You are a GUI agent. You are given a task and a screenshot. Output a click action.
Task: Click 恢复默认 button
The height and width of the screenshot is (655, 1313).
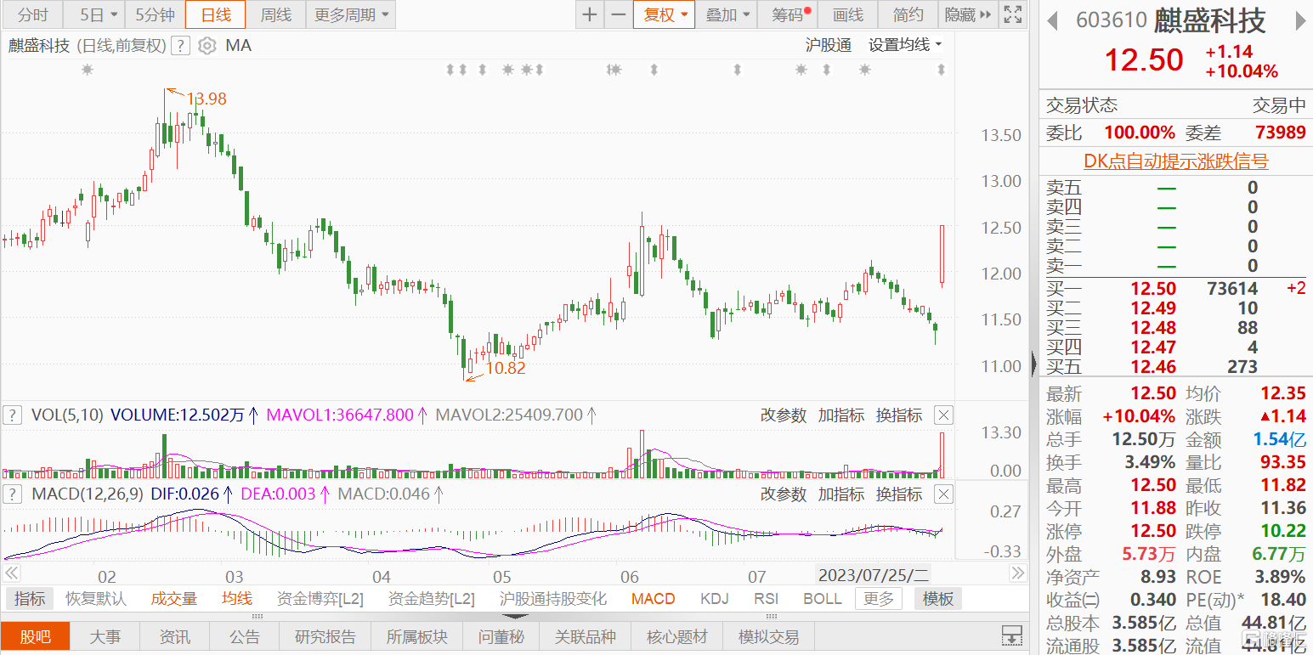point(96,599)
